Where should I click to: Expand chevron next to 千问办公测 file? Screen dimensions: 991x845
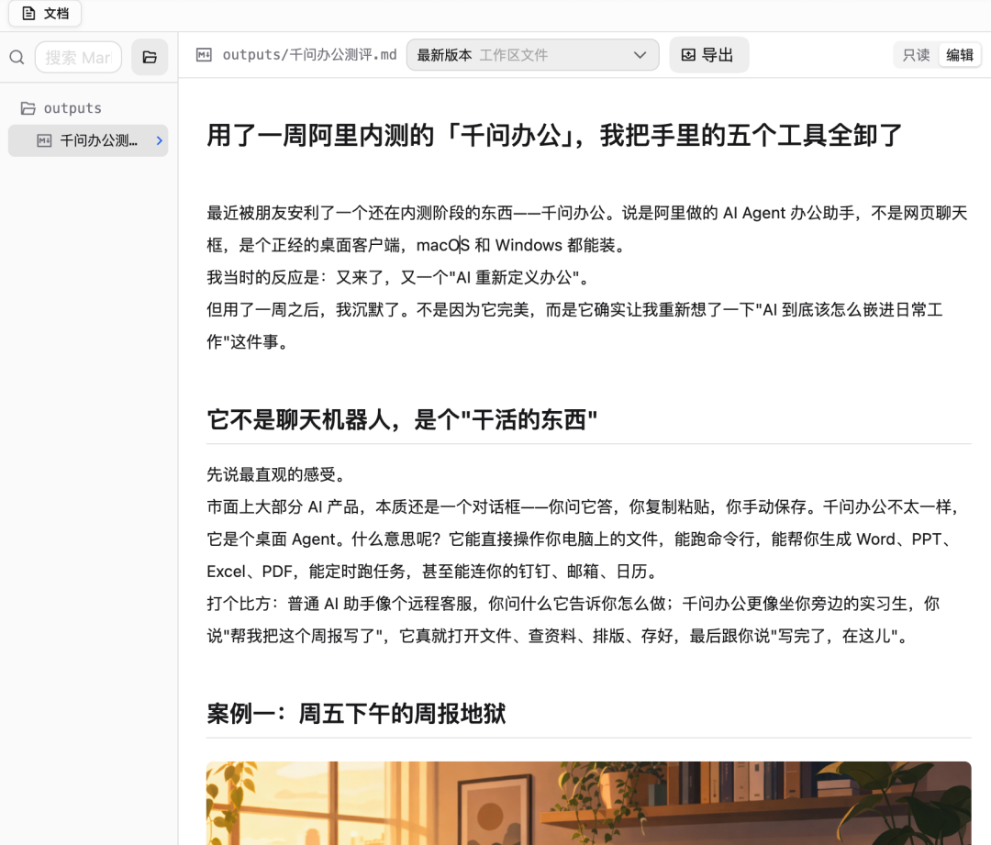coord(160,140)
